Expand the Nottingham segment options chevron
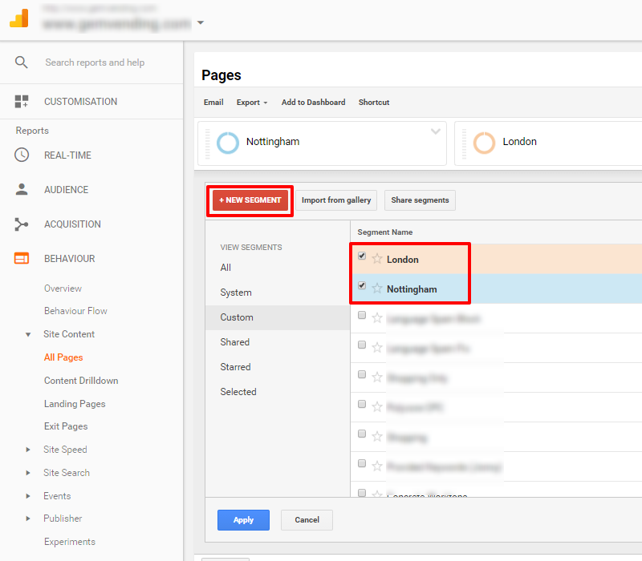The height and width of the screenshot is (561, 642). click(436, 133)
